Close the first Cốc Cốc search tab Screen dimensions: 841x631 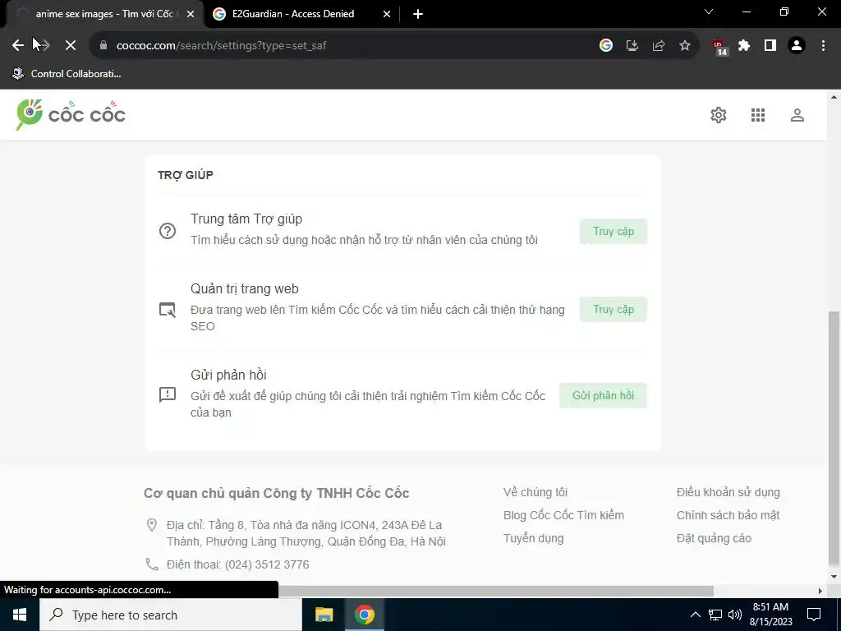pos(191,14)
